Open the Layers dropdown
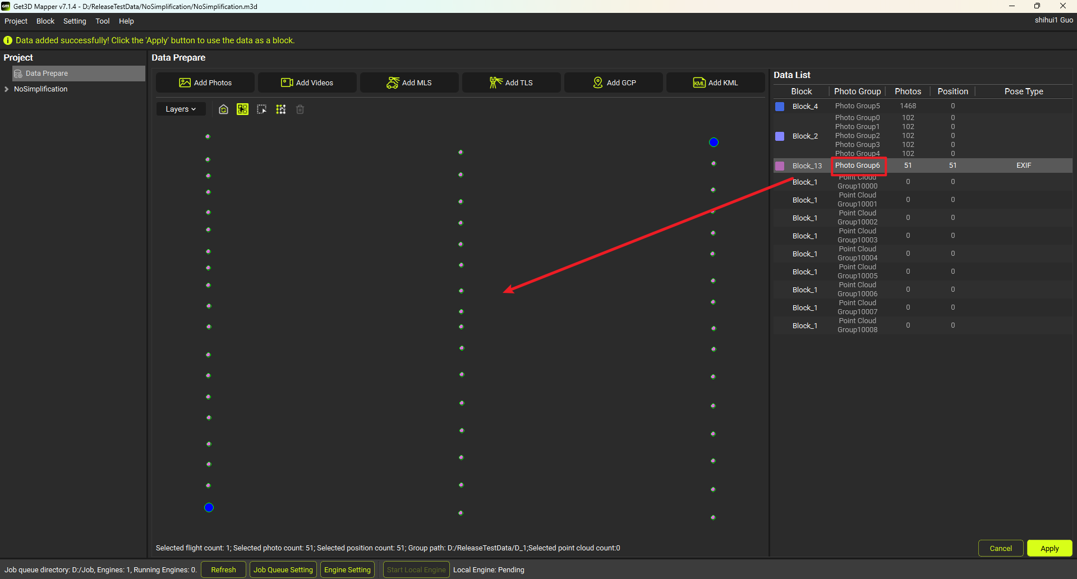Screen dimensions: 1077x579 coord(181,109)
